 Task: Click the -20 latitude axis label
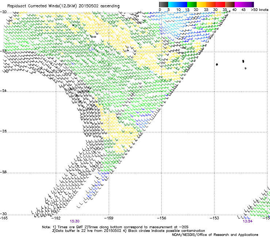[x=3, y=12]
